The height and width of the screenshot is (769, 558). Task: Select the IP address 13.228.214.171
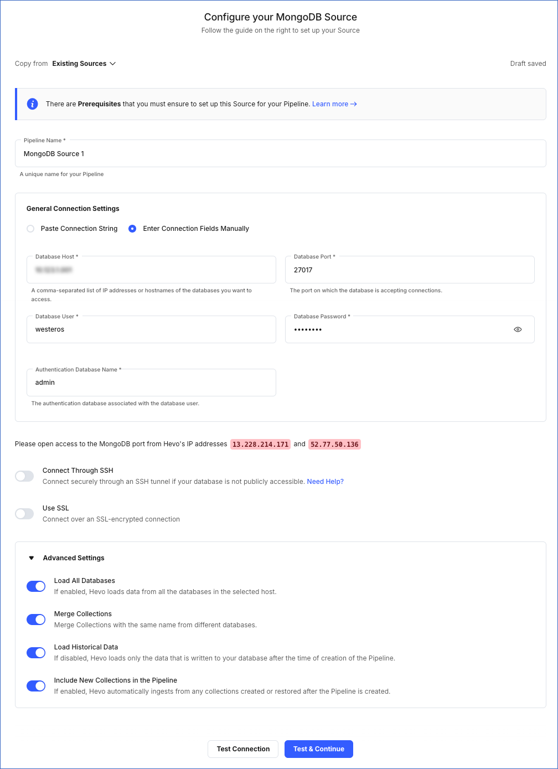click(x=260, y=443)
